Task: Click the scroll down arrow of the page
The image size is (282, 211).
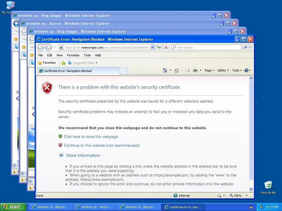Action: coord(251,189)
